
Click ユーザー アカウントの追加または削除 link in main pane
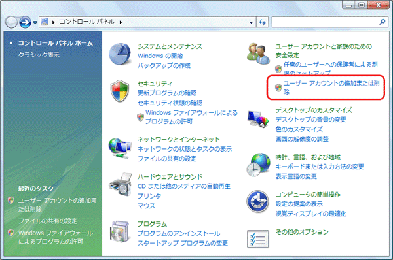[x=331, y=88]
